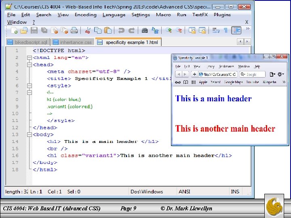Click the Cut scissors icon
The image size is (291, 218).
click(88, 30)
